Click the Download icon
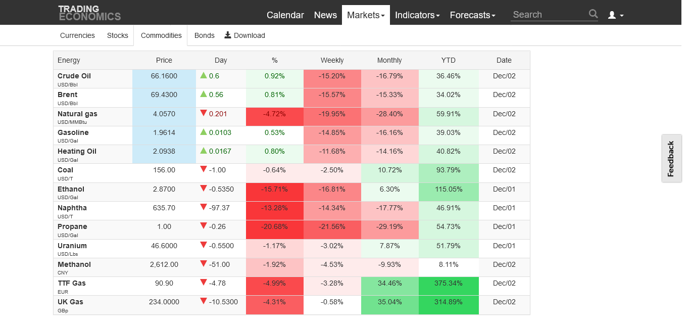Image resolution: width=690 pixels, height=325 pixels. (228, 35)
